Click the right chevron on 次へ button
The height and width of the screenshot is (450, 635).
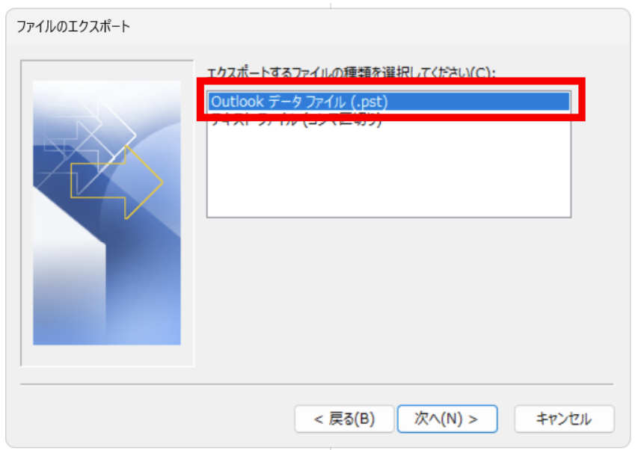(473, 419)
